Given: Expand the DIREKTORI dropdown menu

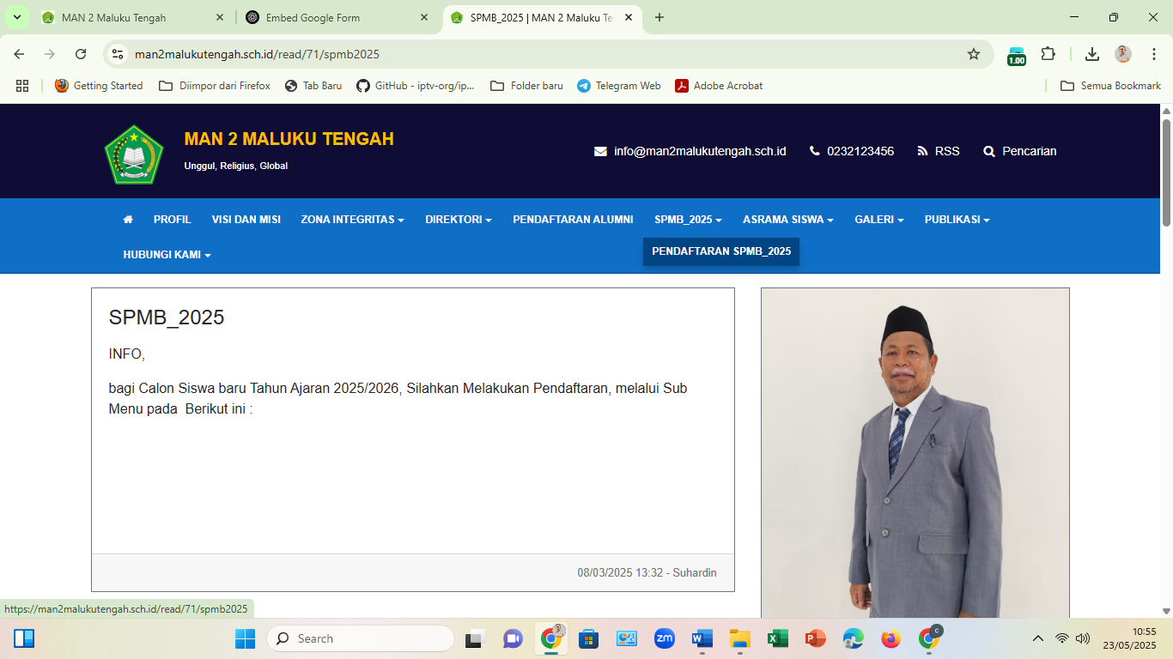Looking at the screenshot, I should [x=458, y=220].
